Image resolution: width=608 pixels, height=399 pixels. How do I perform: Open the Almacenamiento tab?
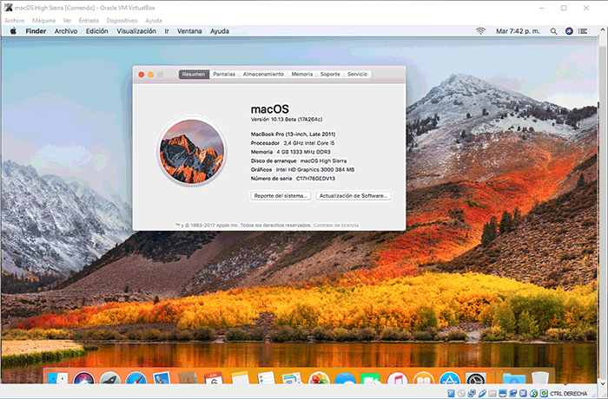tap(263, 74)
